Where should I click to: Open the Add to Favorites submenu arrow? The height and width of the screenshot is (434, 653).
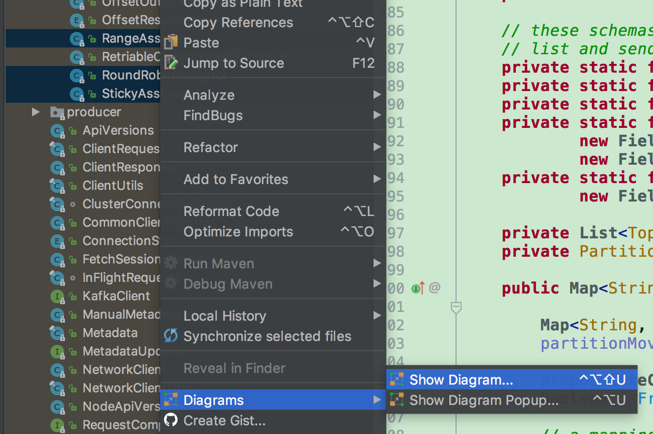(x=377, y=179)
